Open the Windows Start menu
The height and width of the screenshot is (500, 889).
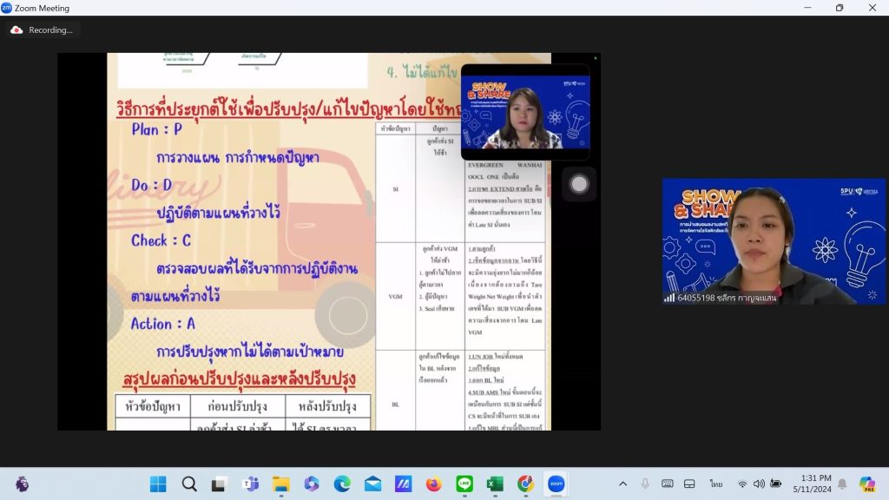158,484
